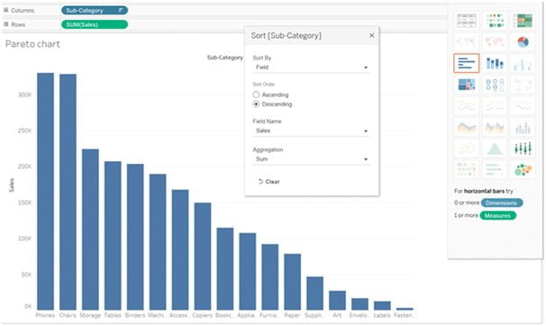Viewport: 546px width, 326px height.
Task: Click the green Measures pill in Show Me
Action: tap(498, 216)
